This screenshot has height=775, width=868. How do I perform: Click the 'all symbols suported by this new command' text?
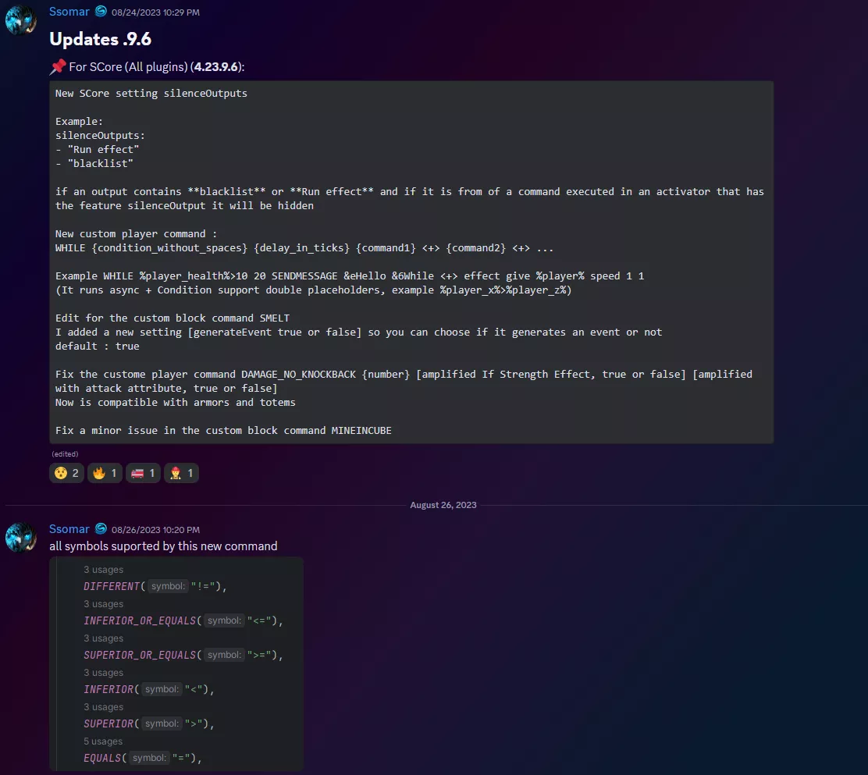click(163, 546)
